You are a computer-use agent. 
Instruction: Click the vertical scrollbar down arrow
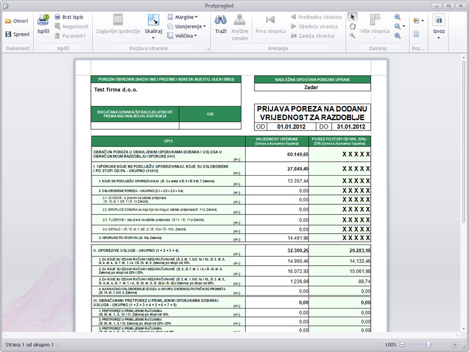coord(464,329)
